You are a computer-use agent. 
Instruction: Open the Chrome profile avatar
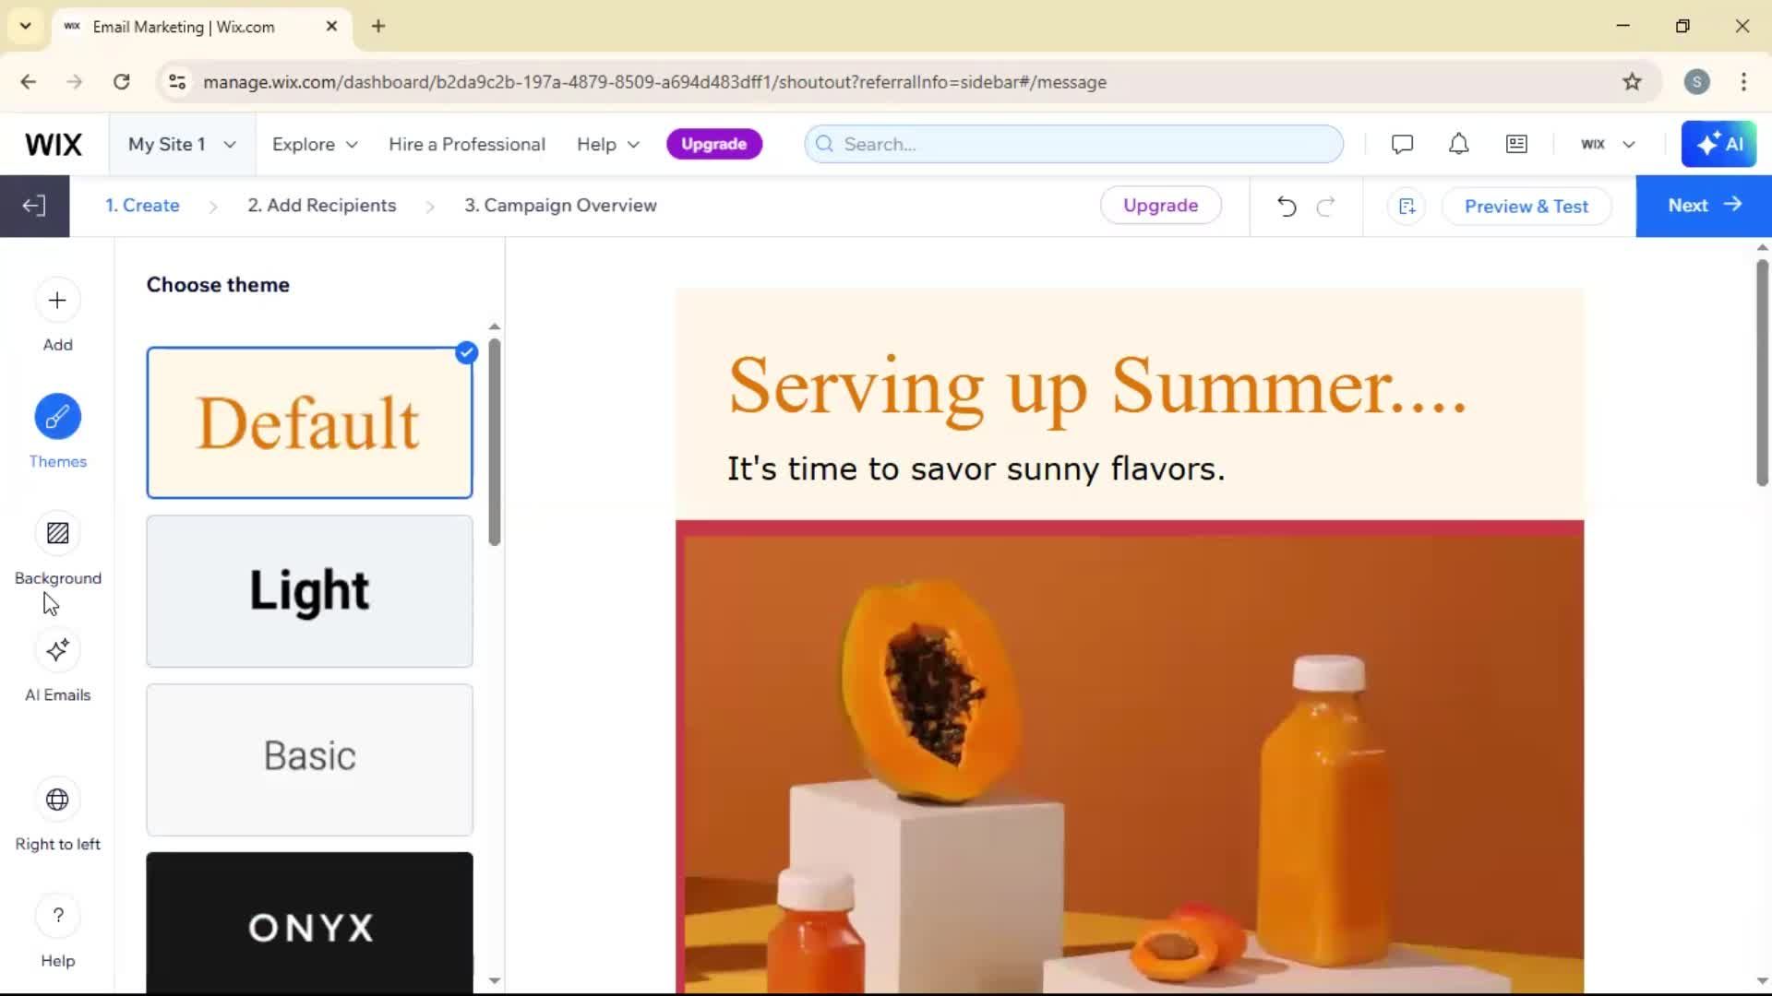[x=1696, y=82]
